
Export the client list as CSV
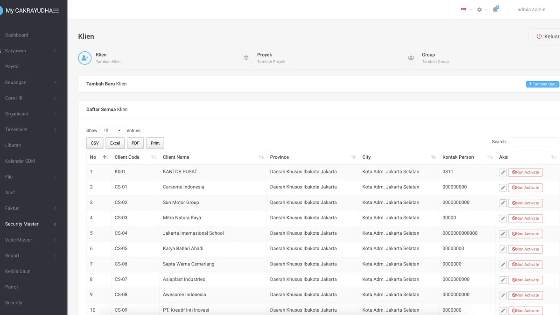pyautogui.click(x=95, y=143)
